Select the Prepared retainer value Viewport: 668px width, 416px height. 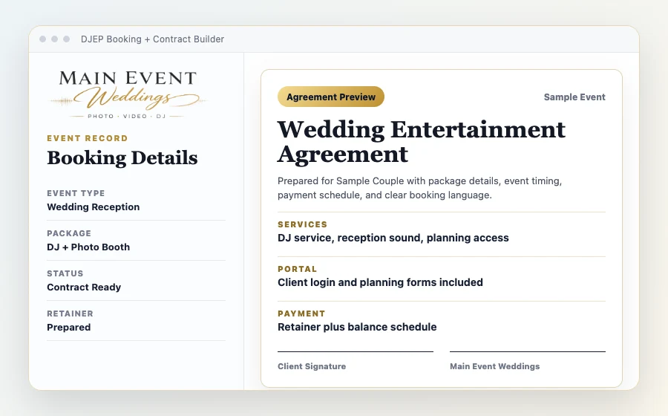click(68, 328)
